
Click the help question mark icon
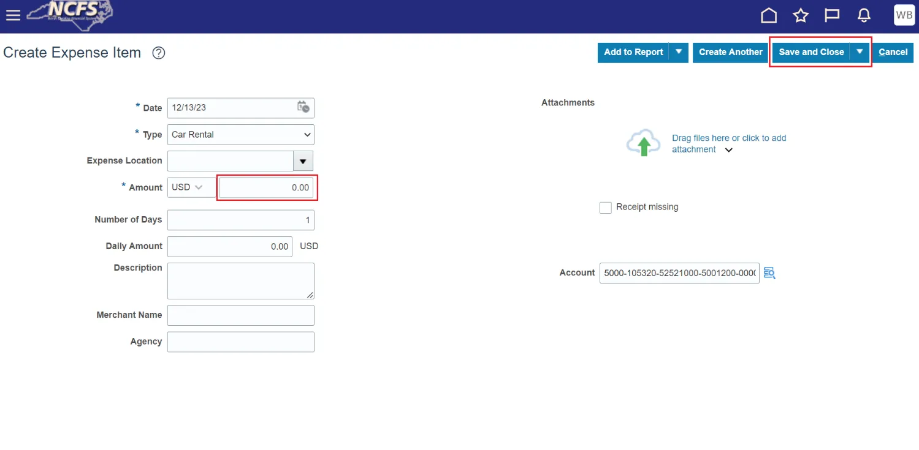159,53
